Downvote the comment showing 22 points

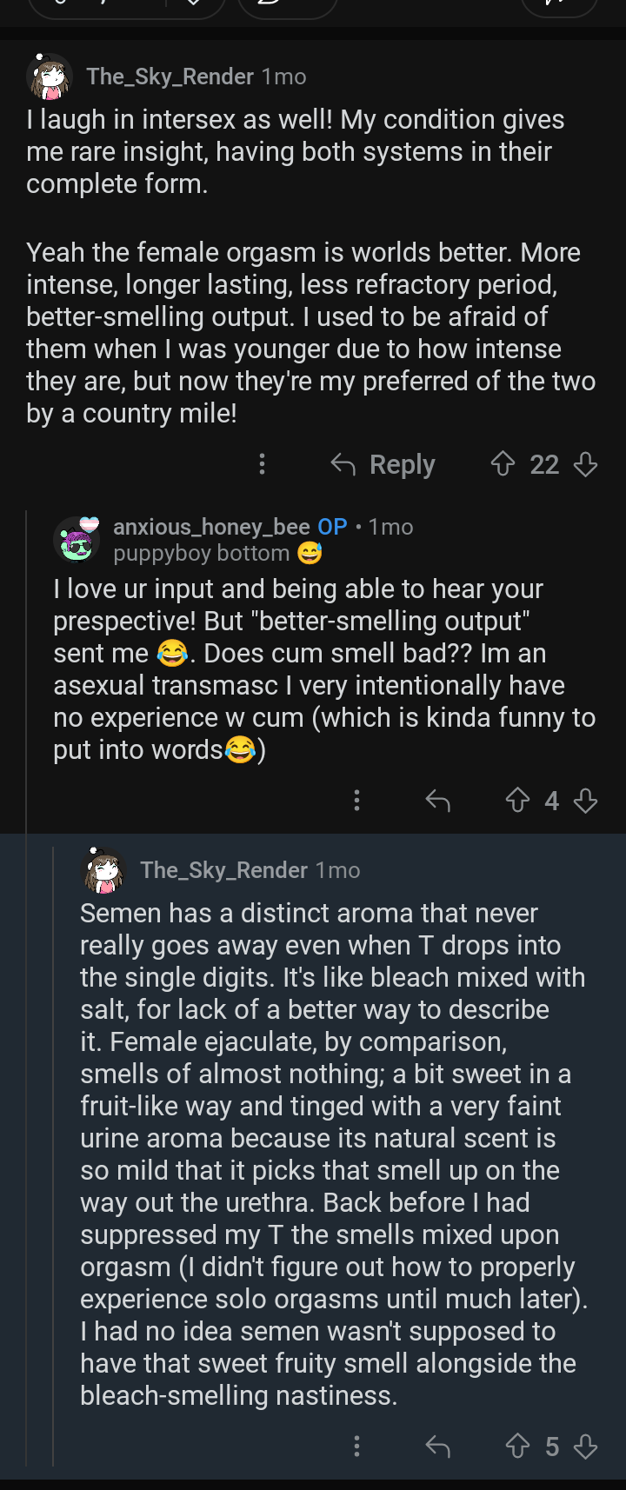point(586,464)
